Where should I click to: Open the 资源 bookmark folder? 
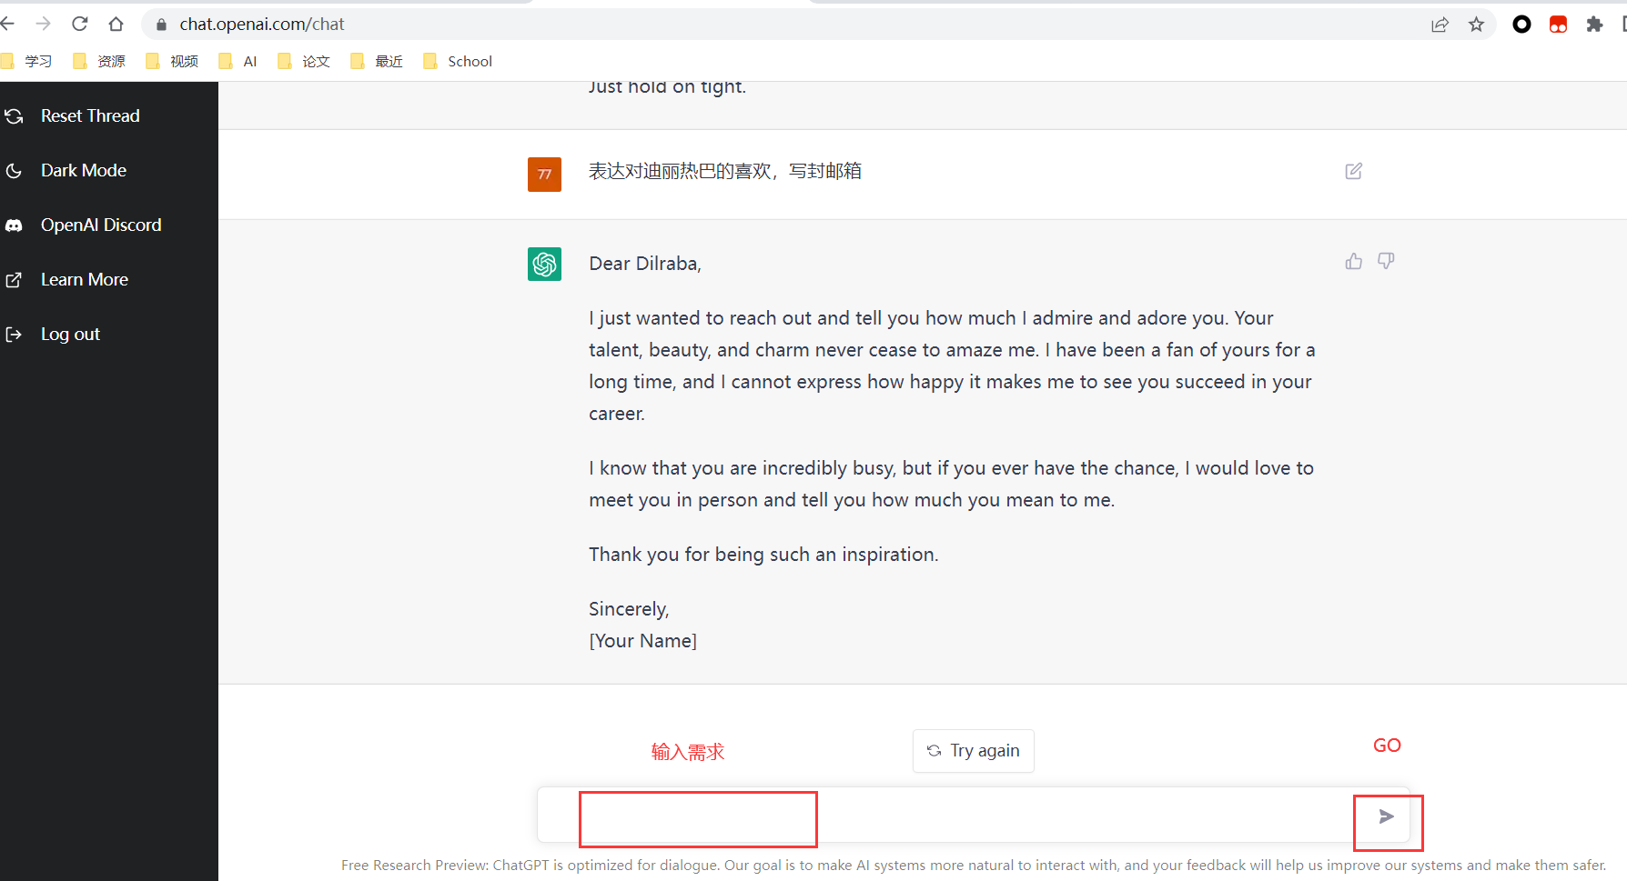tap(99, 61)
